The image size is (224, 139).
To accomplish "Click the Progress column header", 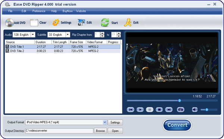I will pyautogui.click(x=114, y=42).
